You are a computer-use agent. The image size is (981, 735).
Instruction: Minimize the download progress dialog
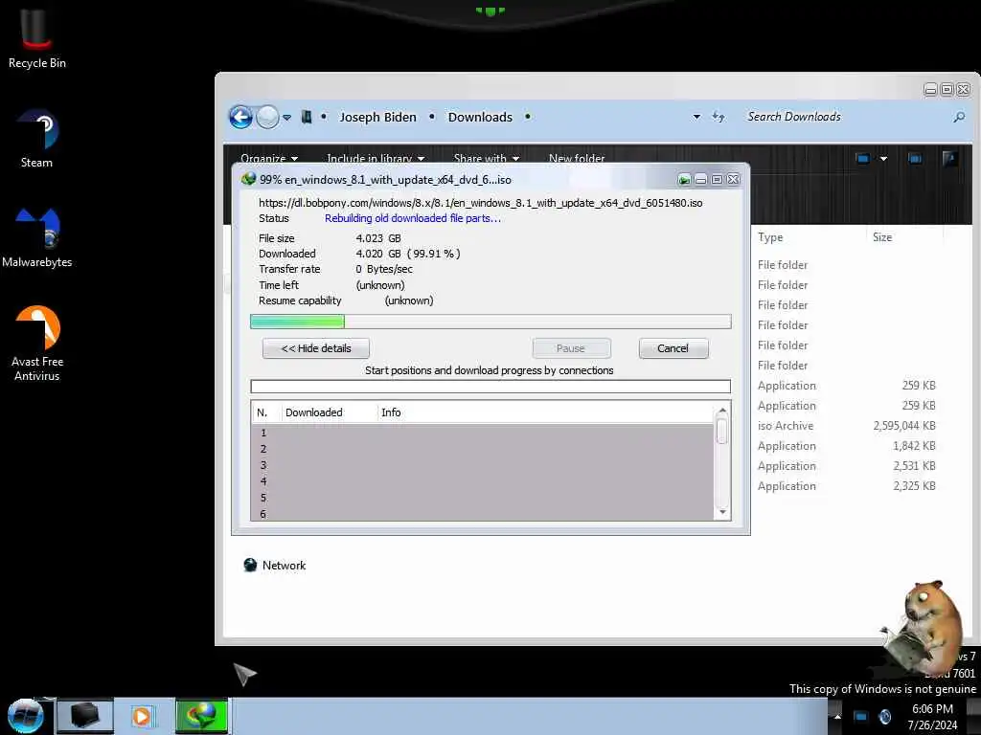coord(700,180)
